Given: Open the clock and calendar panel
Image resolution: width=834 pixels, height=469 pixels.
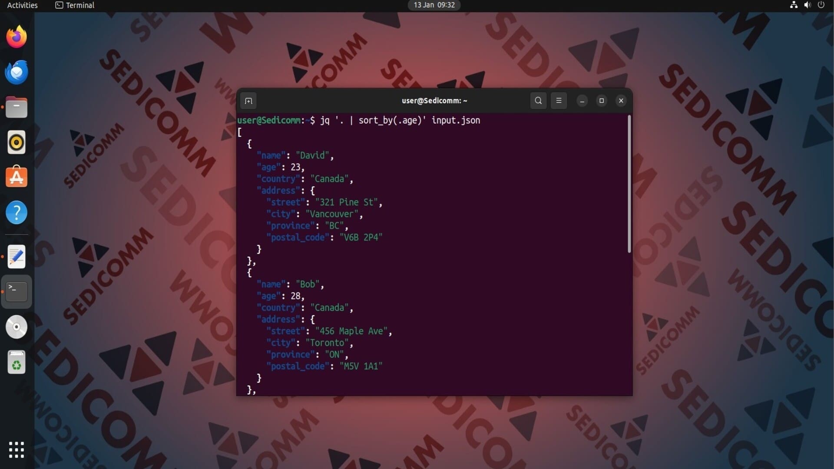Looking at the screenshot, I should 434,5.
